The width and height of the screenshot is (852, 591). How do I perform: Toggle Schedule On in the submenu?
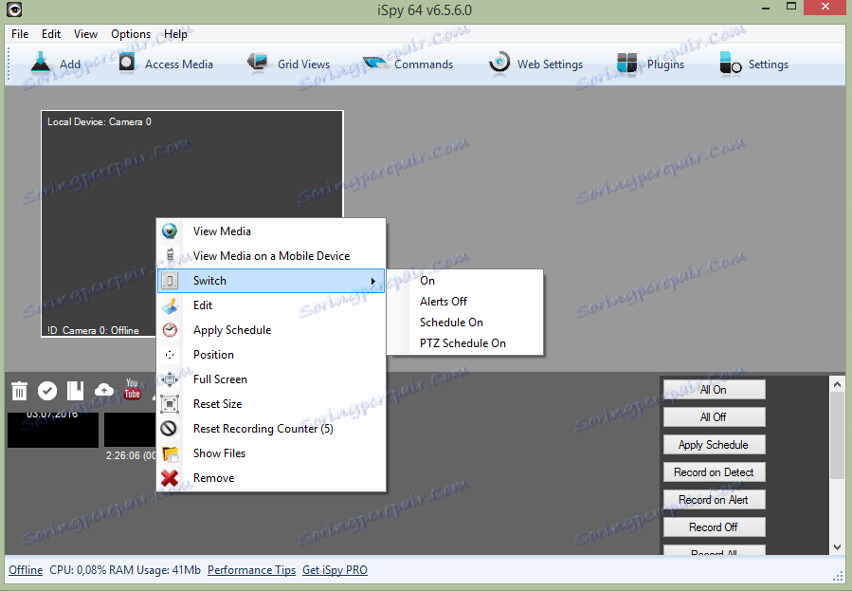tap(465, 323)
